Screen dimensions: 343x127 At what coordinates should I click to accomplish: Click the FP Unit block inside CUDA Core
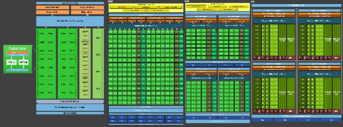pyautogui.click(x=11, y=63)
